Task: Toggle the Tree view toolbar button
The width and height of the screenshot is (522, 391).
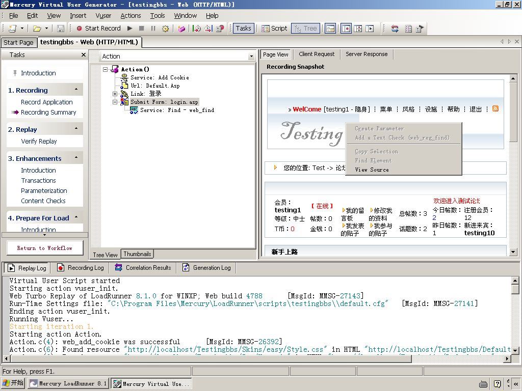Action: click(306, 29)
